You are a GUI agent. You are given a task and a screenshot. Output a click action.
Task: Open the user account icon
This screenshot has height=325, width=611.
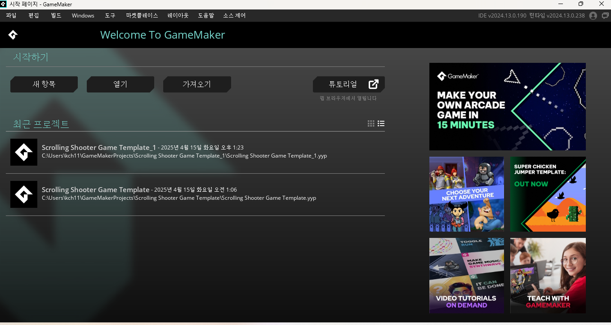pyautogui.click(x=593, y=16)
